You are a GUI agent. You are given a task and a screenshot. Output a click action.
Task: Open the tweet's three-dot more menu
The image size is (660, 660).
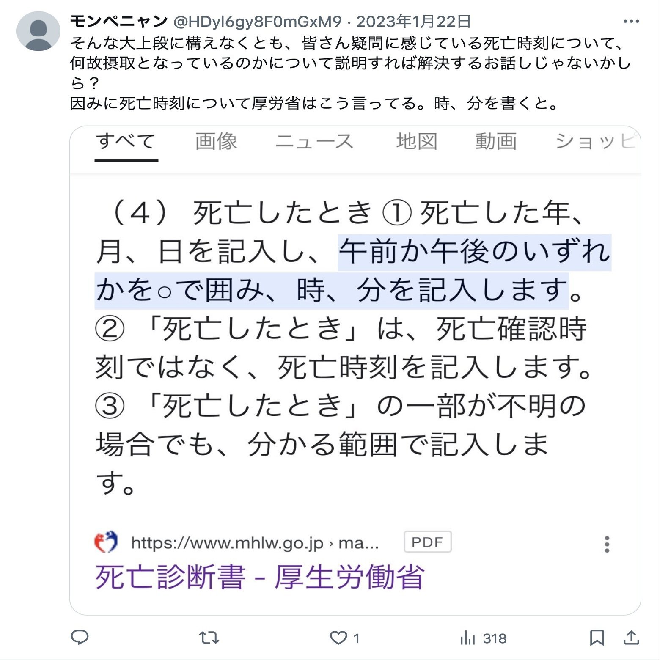(631, 22)
